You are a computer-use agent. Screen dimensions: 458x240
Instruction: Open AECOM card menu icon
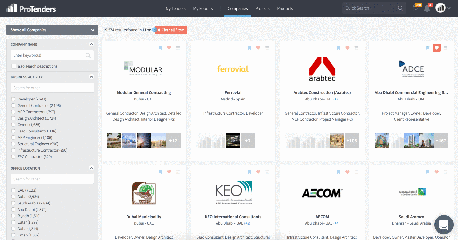356,172
